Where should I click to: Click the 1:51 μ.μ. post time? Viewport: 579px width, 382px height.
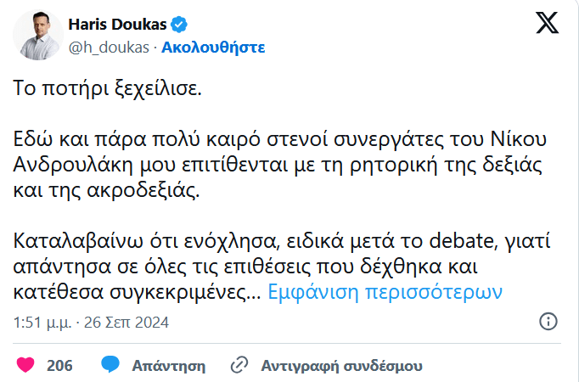pyautogui.click(x=42, y=323)
